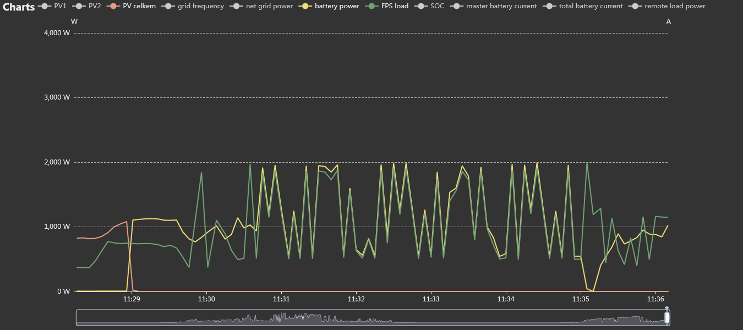Click the W unit label above axis

(x=74, y=21)
